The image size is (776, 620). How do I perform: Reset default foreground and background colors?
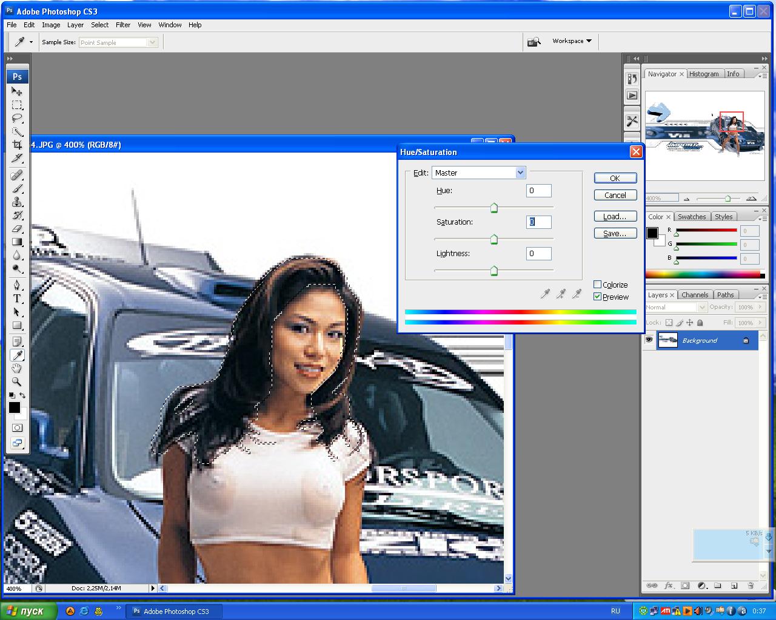pyautogui.click(x=12, y=395)
